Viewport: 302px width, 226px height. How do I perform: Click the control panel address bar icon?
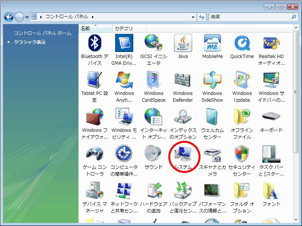tap(34, 17)
